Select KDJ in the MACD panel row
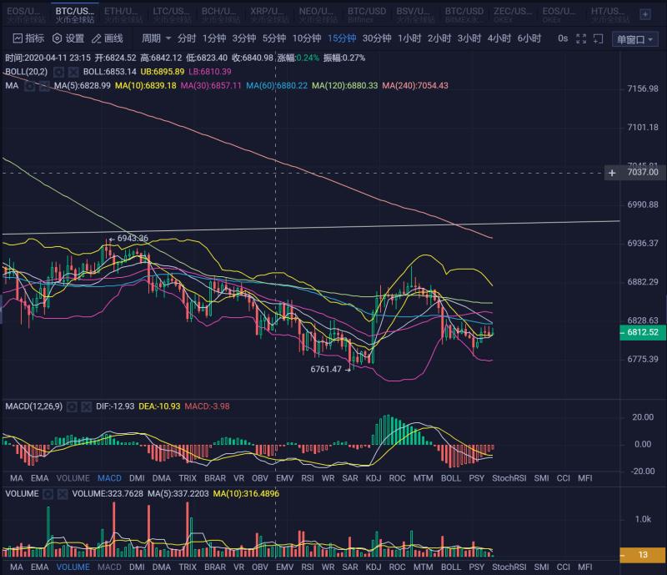Viewport: 667px width, 575px height. pos(373,478)
